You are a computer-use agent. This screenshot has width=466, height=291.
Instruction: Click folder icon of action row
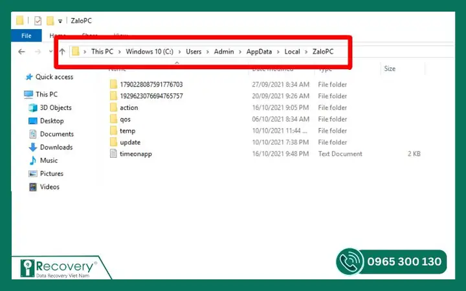click(113, 107)
